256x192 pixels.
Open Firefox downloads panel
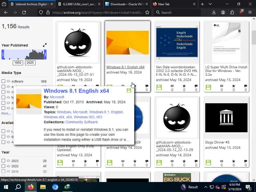214,12
